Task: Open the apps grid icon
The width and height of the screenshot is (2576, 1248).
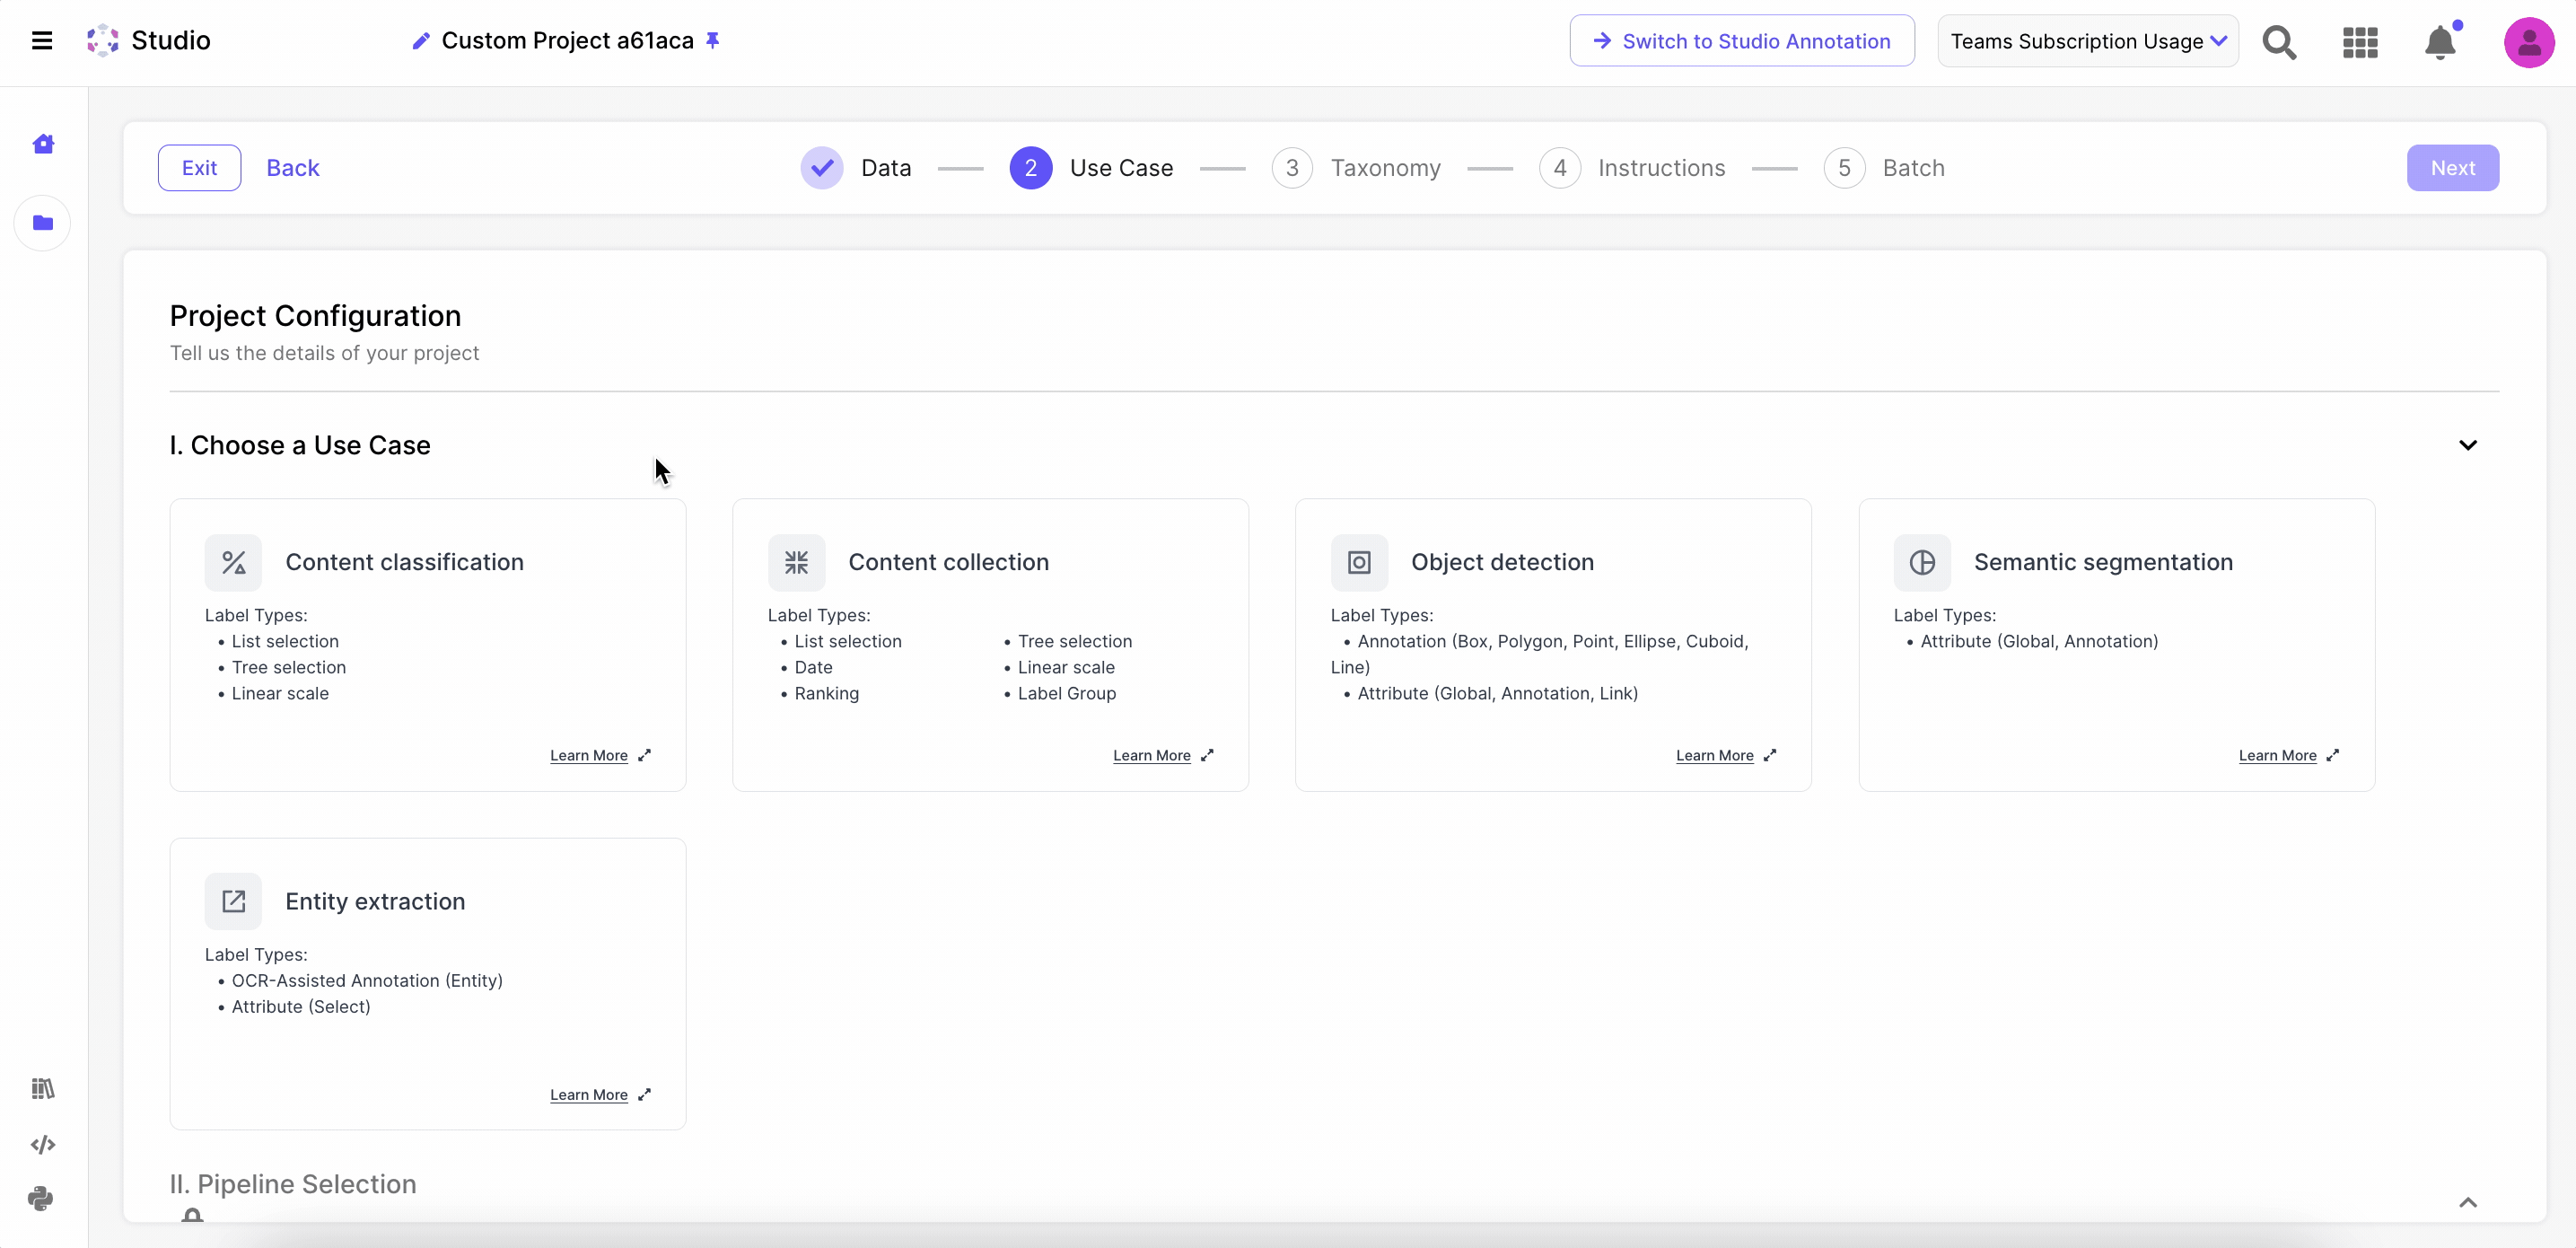Action: [2360, 42]
